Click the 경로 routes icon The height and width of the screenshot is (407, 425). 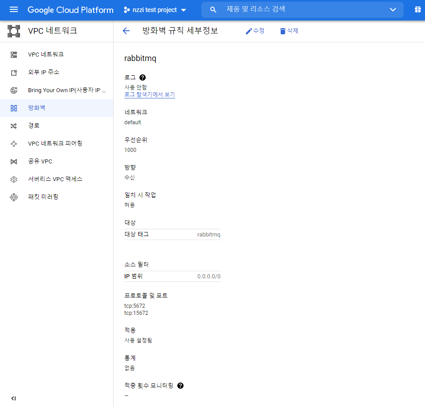pyautogui.click(x=13, y=126)
